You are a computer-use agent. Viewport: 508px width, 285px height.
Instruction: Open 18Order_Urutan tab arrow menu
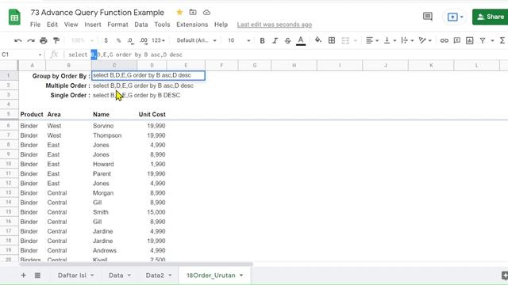coord(241,275)
